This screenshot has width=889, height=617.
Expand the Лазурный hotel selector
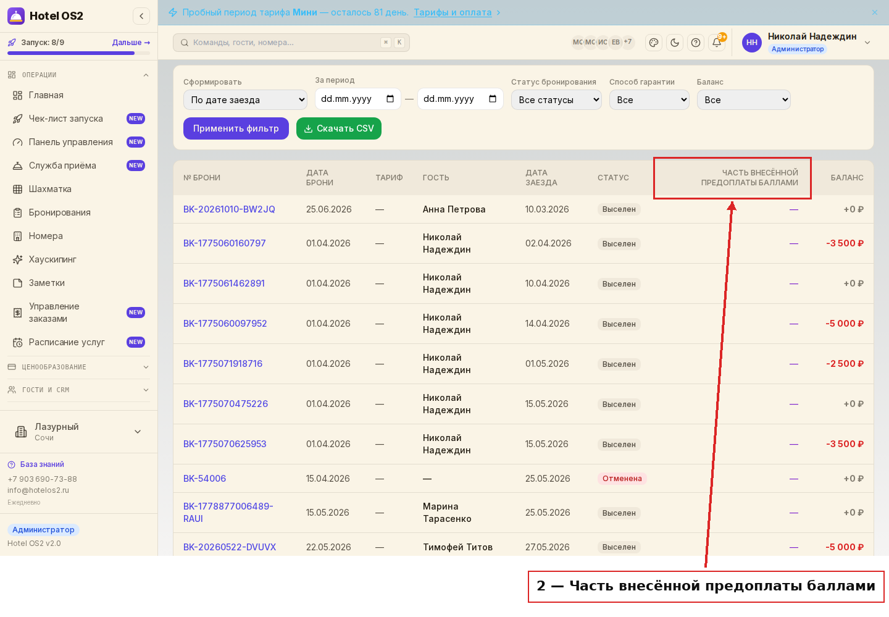(x=78, y=432)
